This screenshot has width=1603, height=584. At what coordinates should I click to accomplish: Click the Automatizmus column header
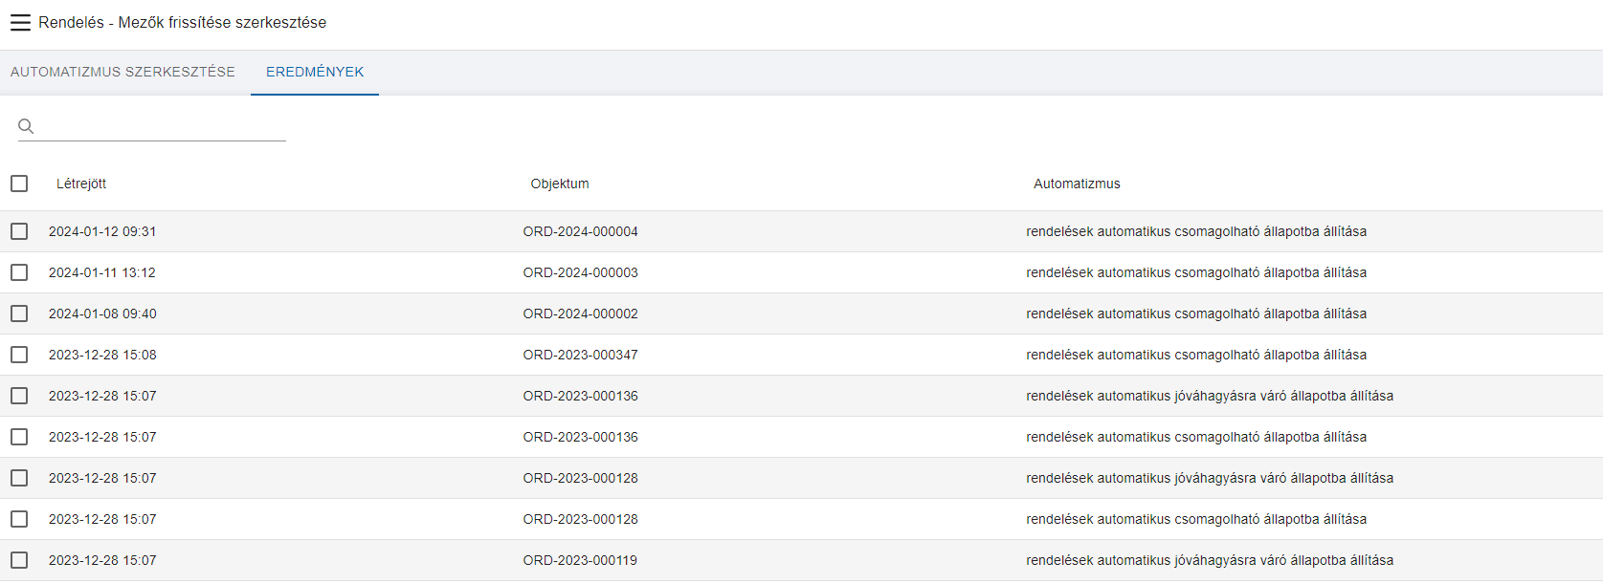(x=1077, y=184)
